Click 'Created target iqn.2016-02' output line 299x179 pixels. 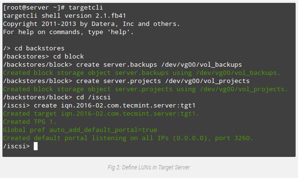[x=101, y=114]
